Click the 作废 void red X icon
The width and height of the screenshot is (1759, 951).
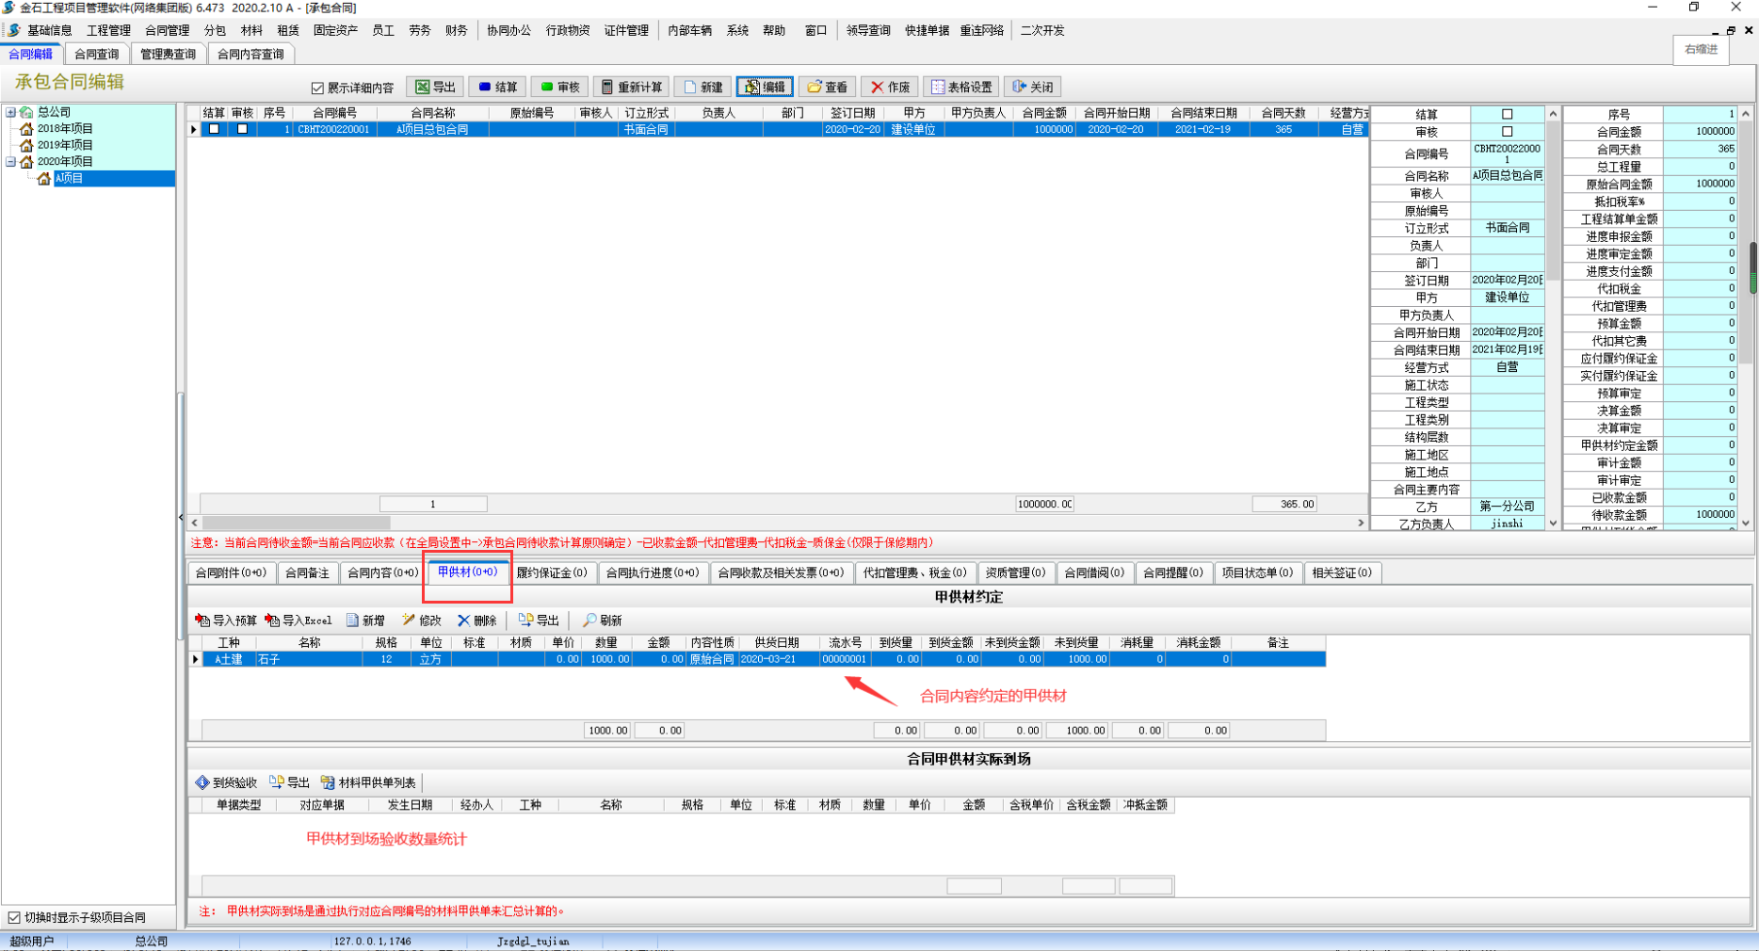tap(877, 88)
